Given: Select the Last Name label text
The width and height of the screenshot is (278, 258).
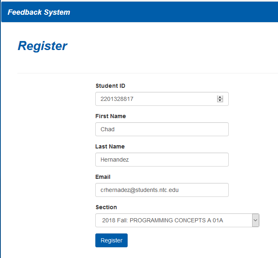Looking at the screenshot, I should pyautogui.click(x=110, y=146).
